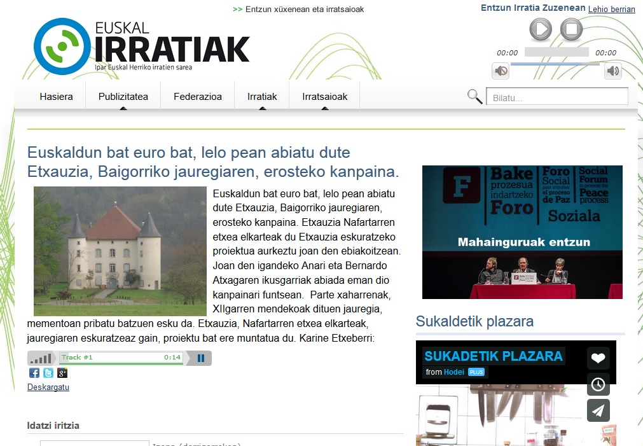Click the loud speaker volume icon

tap(613, 71)
